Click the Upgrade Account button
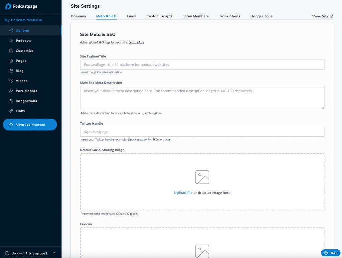This screenshot has width=342, height=258. click(x=30, y=124)
